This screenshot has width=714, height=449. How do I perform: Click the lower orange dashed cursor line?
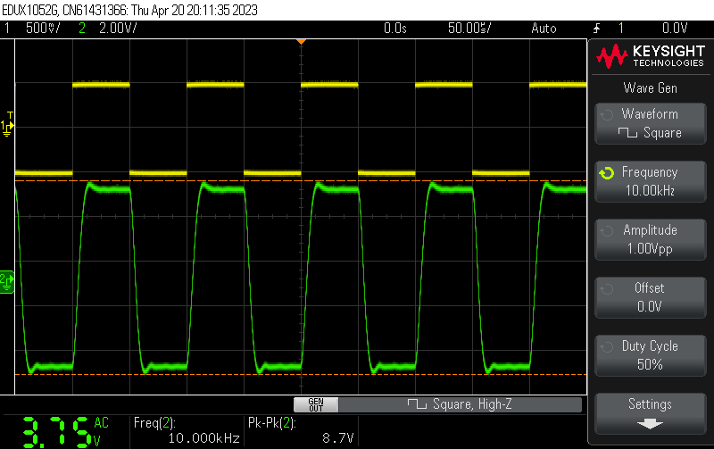pos(301,374)
